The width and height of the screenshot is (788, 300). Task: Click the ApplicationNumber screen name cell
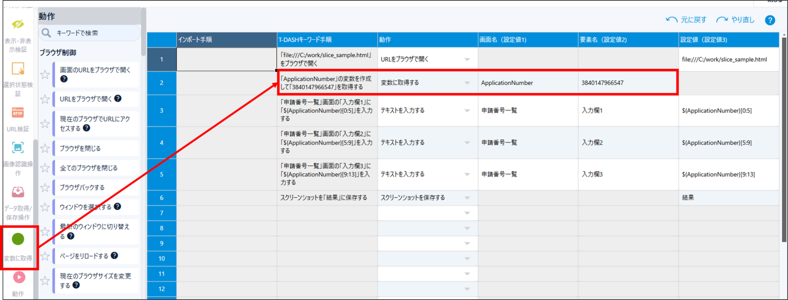(x=528, y=83)
